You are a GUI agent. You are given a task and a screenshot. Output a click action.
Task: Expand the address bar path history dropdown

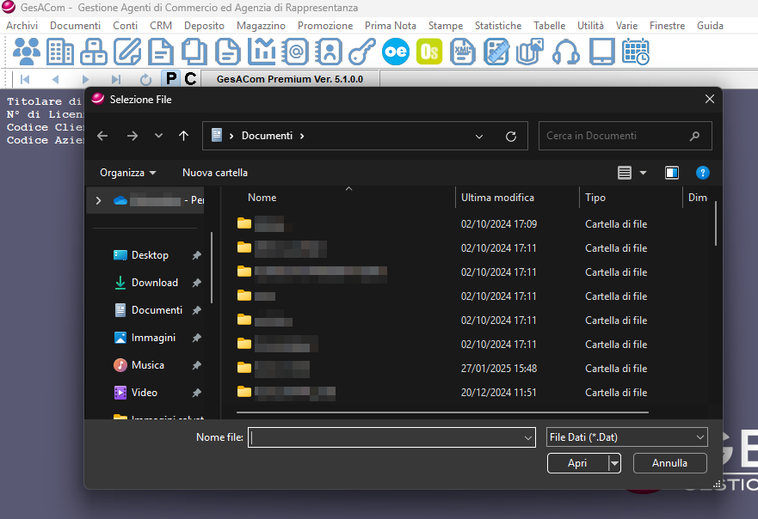[479, 136]
